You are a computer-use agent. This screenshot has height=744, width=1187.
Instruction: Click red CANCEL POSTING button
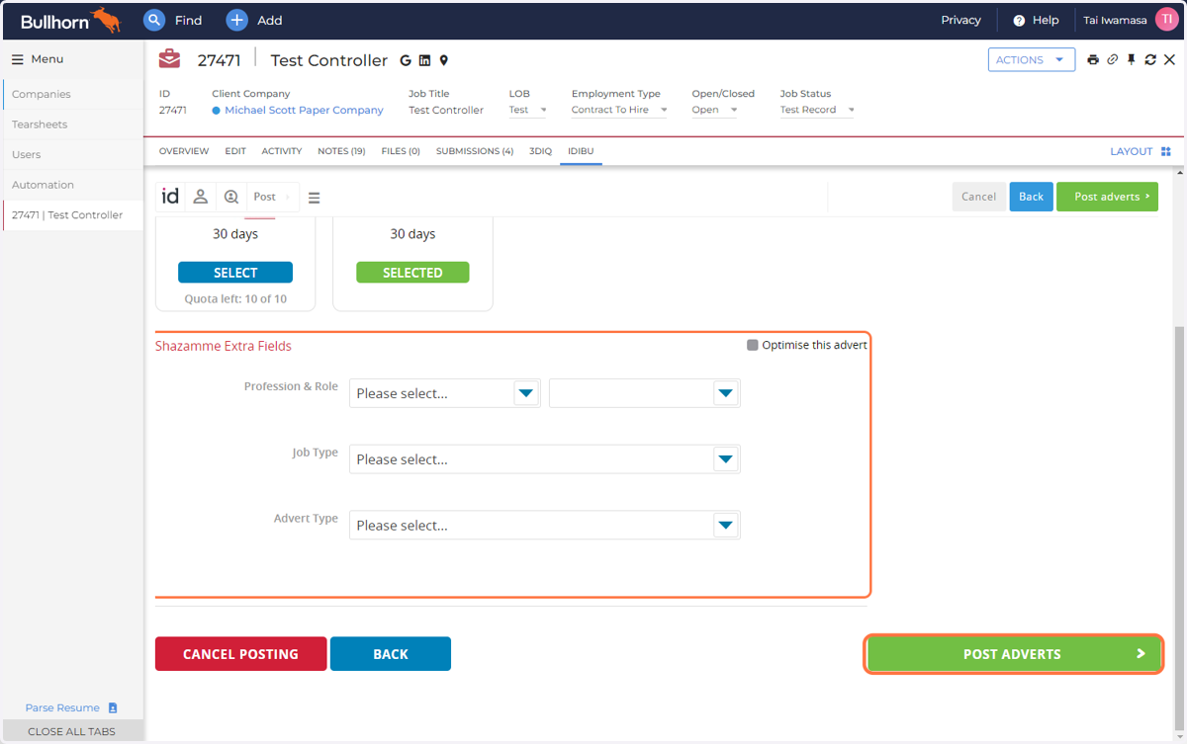click(x=240, y=654)
